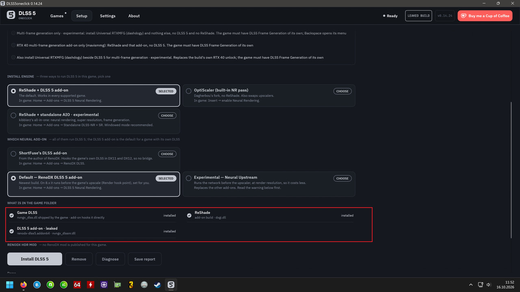Select RTX 40 multi-frame generation add-on only
The image size is (520, 292).
13,45
